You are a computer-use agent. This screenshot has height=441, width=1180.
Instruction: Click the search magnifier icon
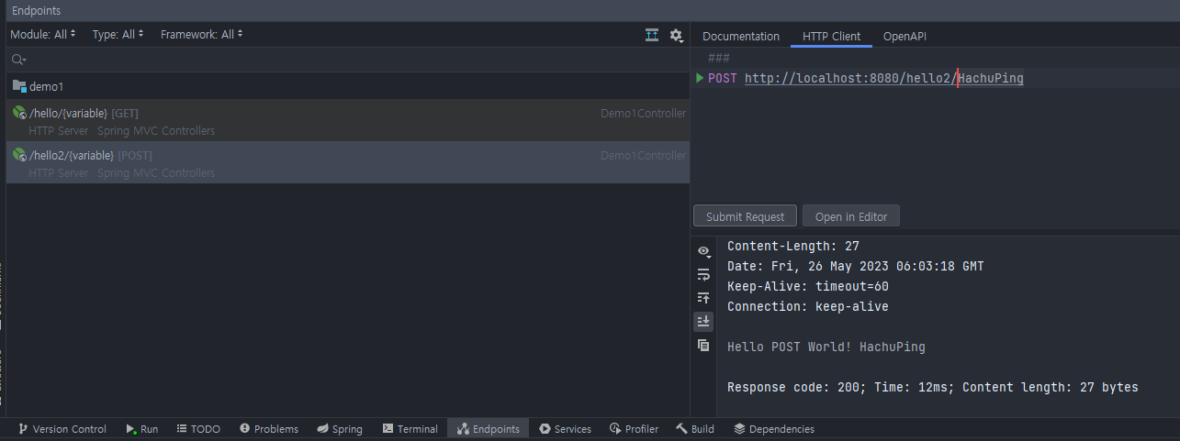18,60
